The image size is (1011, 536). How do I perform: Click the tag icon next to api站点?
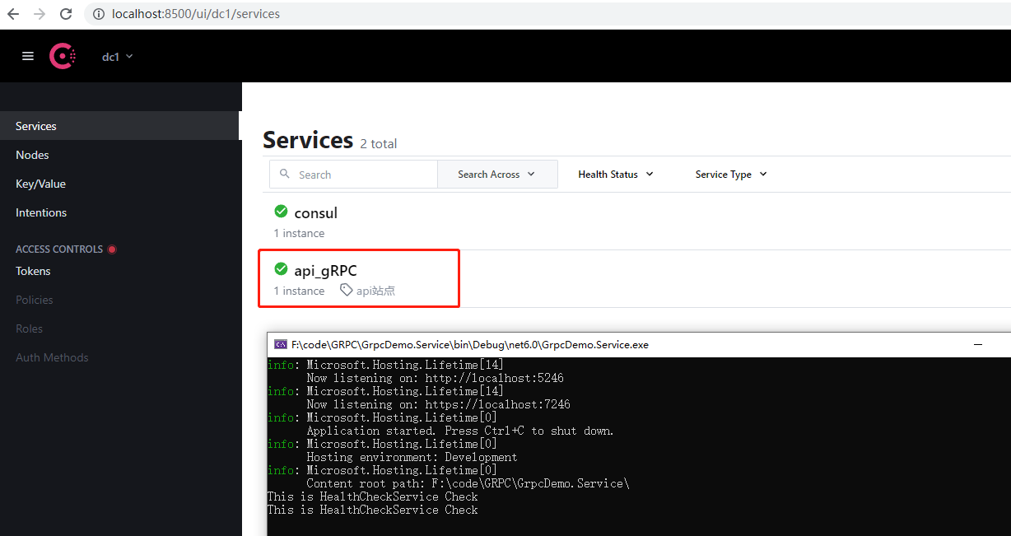(347, 290)
